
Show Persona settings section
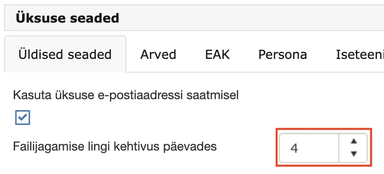[282, 54]
